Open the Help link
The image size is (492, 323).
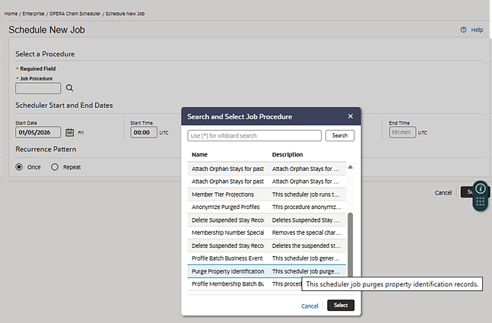click(x=477, y=30)
